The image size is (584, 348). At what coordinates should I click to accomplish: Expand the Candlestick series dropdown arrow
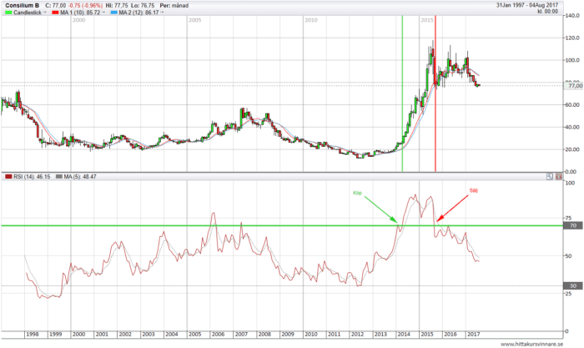point(45,13)
